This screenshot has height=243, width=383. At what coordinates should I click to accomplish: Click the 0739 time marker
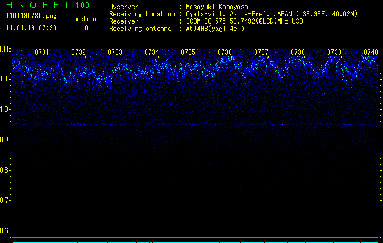click(x=334, y=52)
